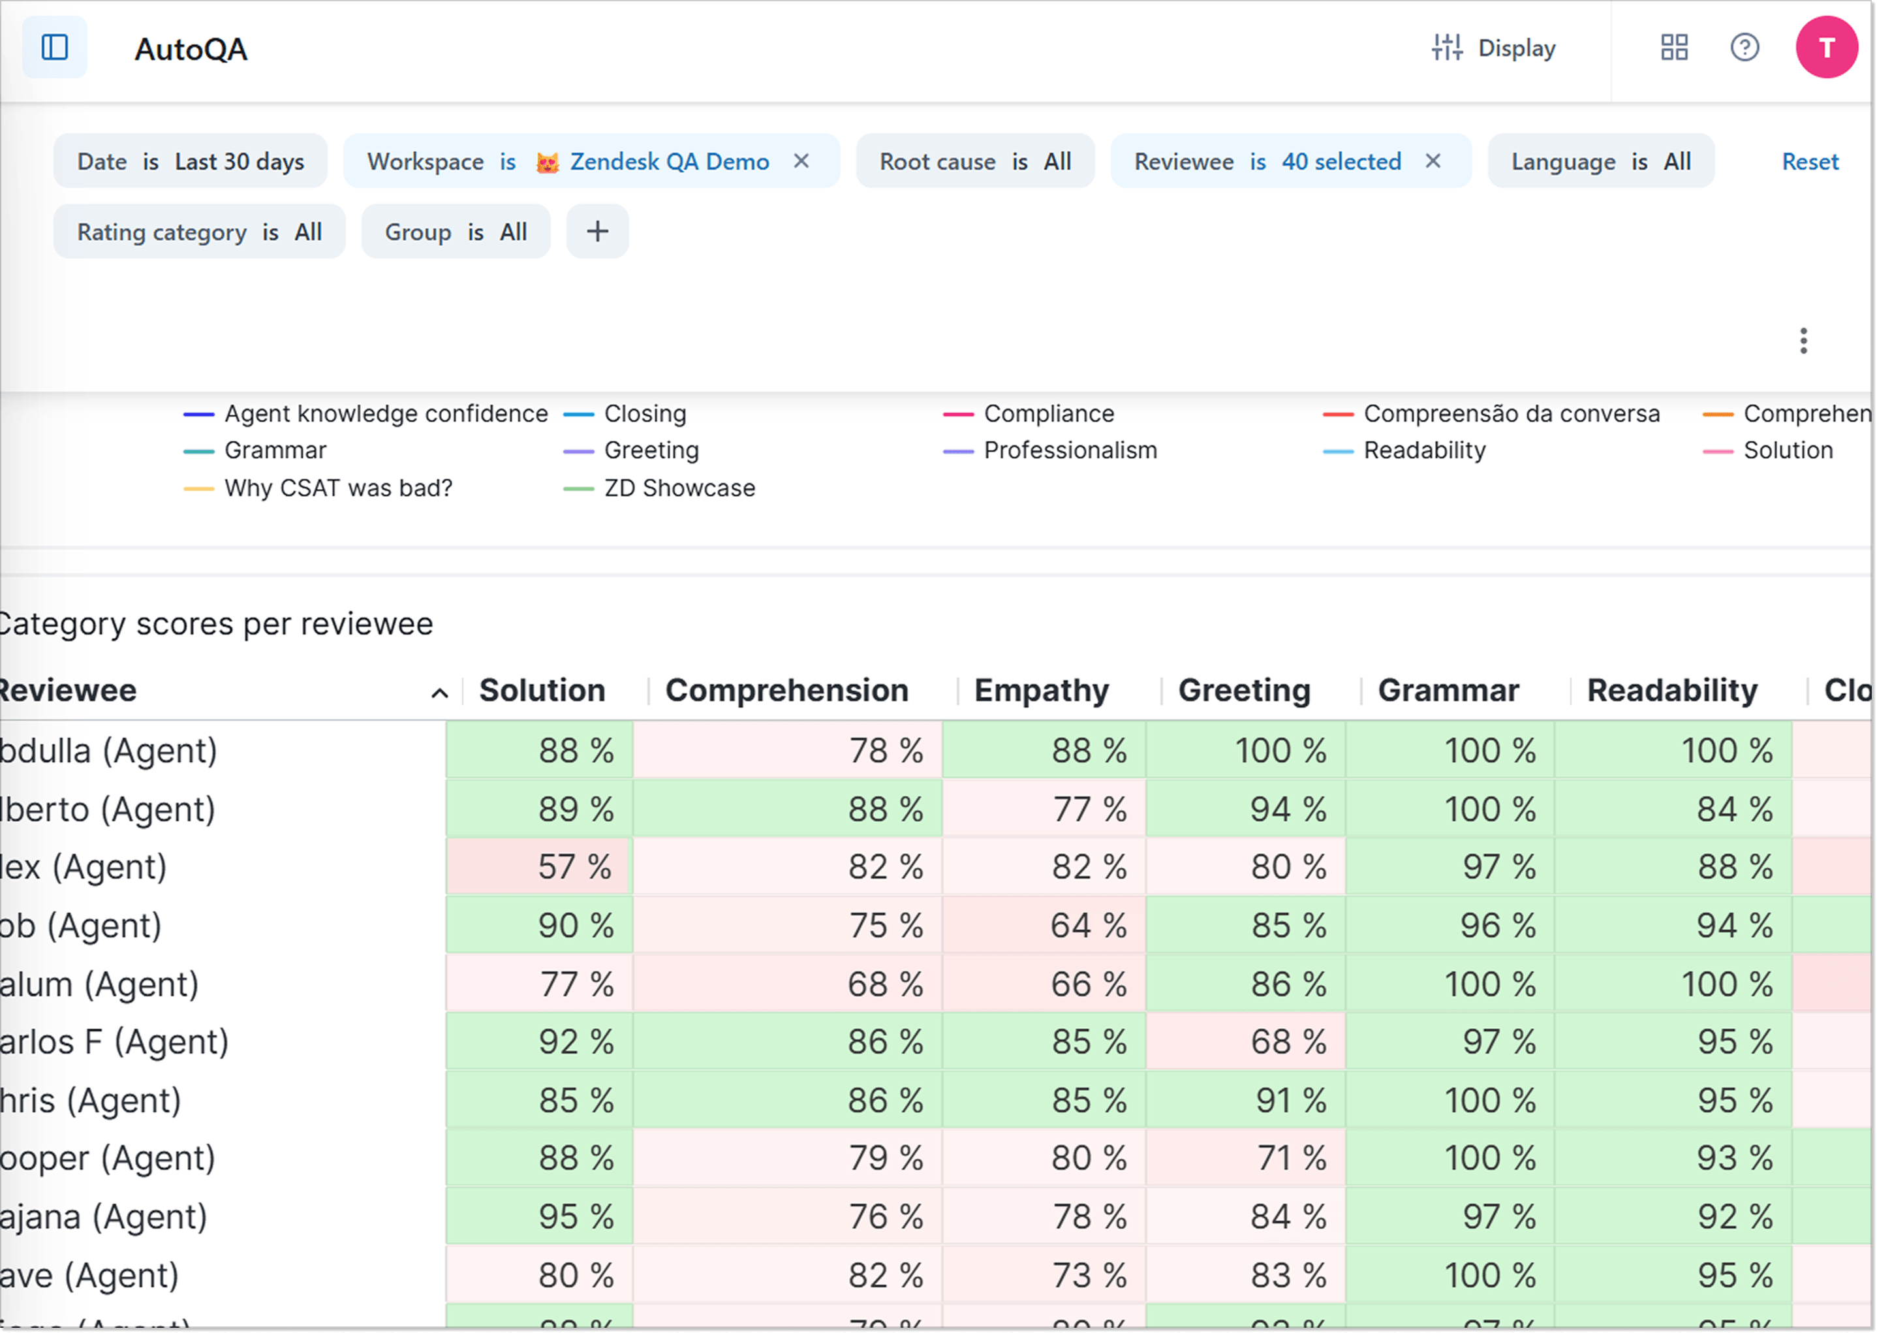
Task: Toggle the Grammar legend series
Action: (x=255, y=450)
